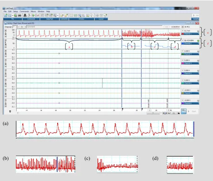The image size is (213, 181).
Task: Click the Start sampling button
Action: 193,111
